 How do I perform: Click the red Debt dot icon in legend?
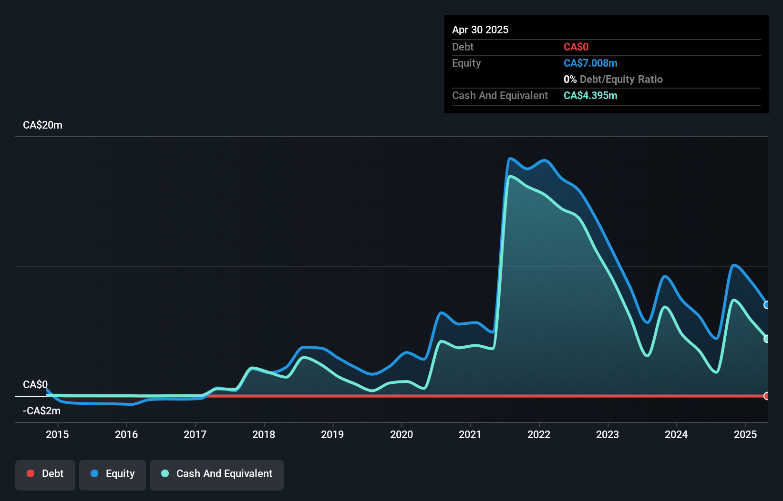(30, 473)
